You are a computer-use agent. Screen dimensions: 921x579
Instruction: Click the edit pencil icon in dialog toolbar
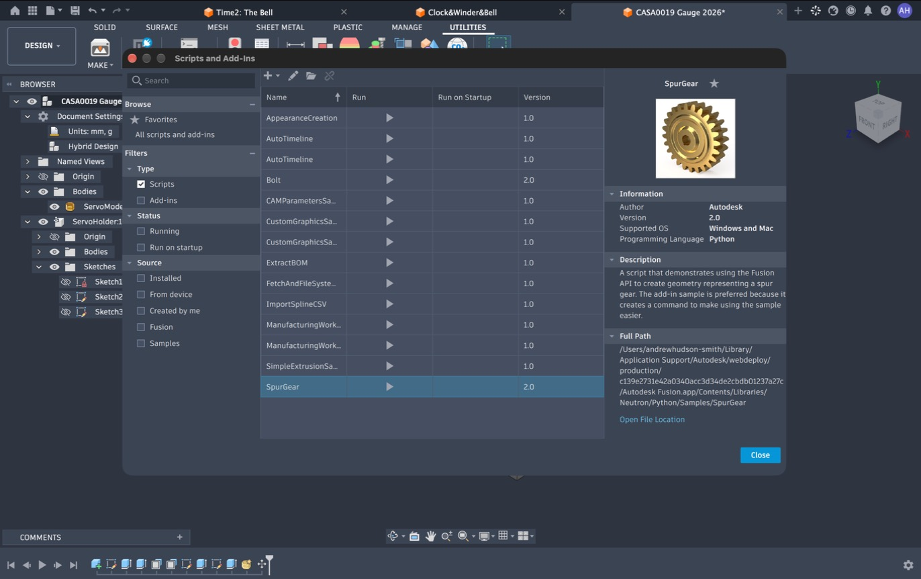[x=293, y=76]
